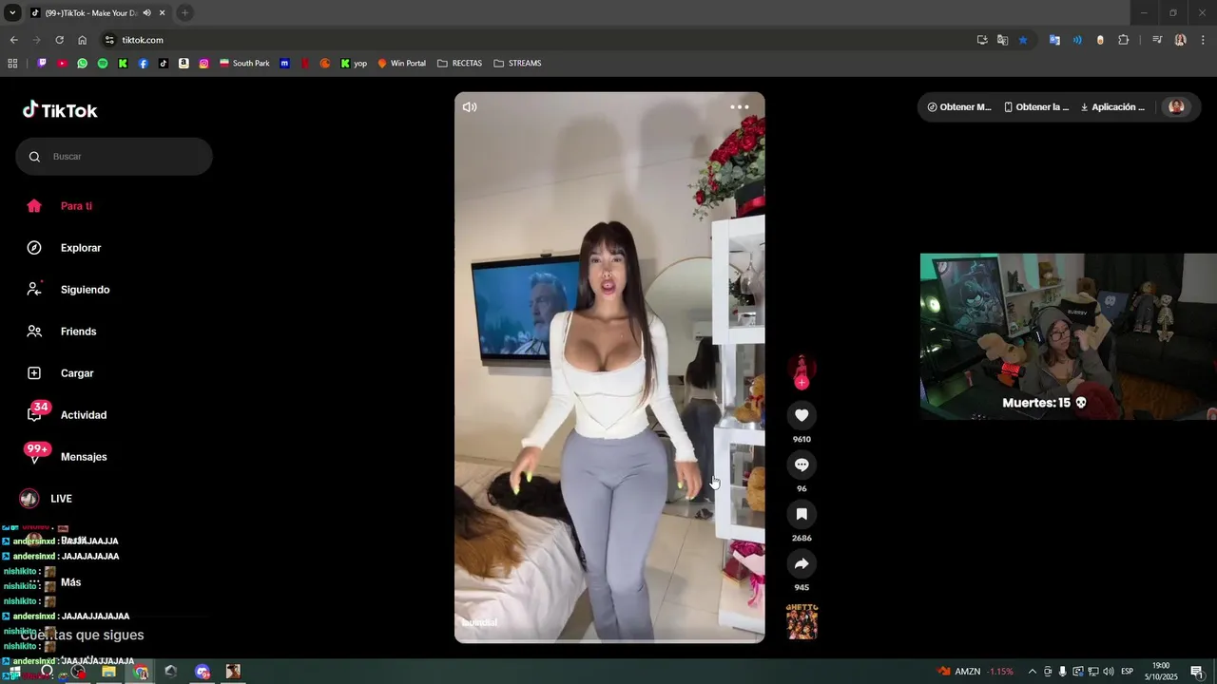Open the Twitch bookmark

pos(42,64)
